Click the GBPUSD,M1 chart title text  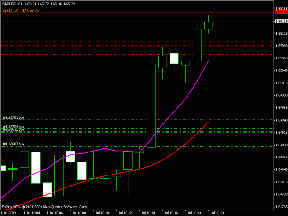click(12, 4)
